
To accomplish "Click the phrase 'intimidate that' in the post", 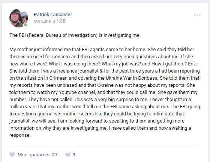I will click(x=168, y=114).
